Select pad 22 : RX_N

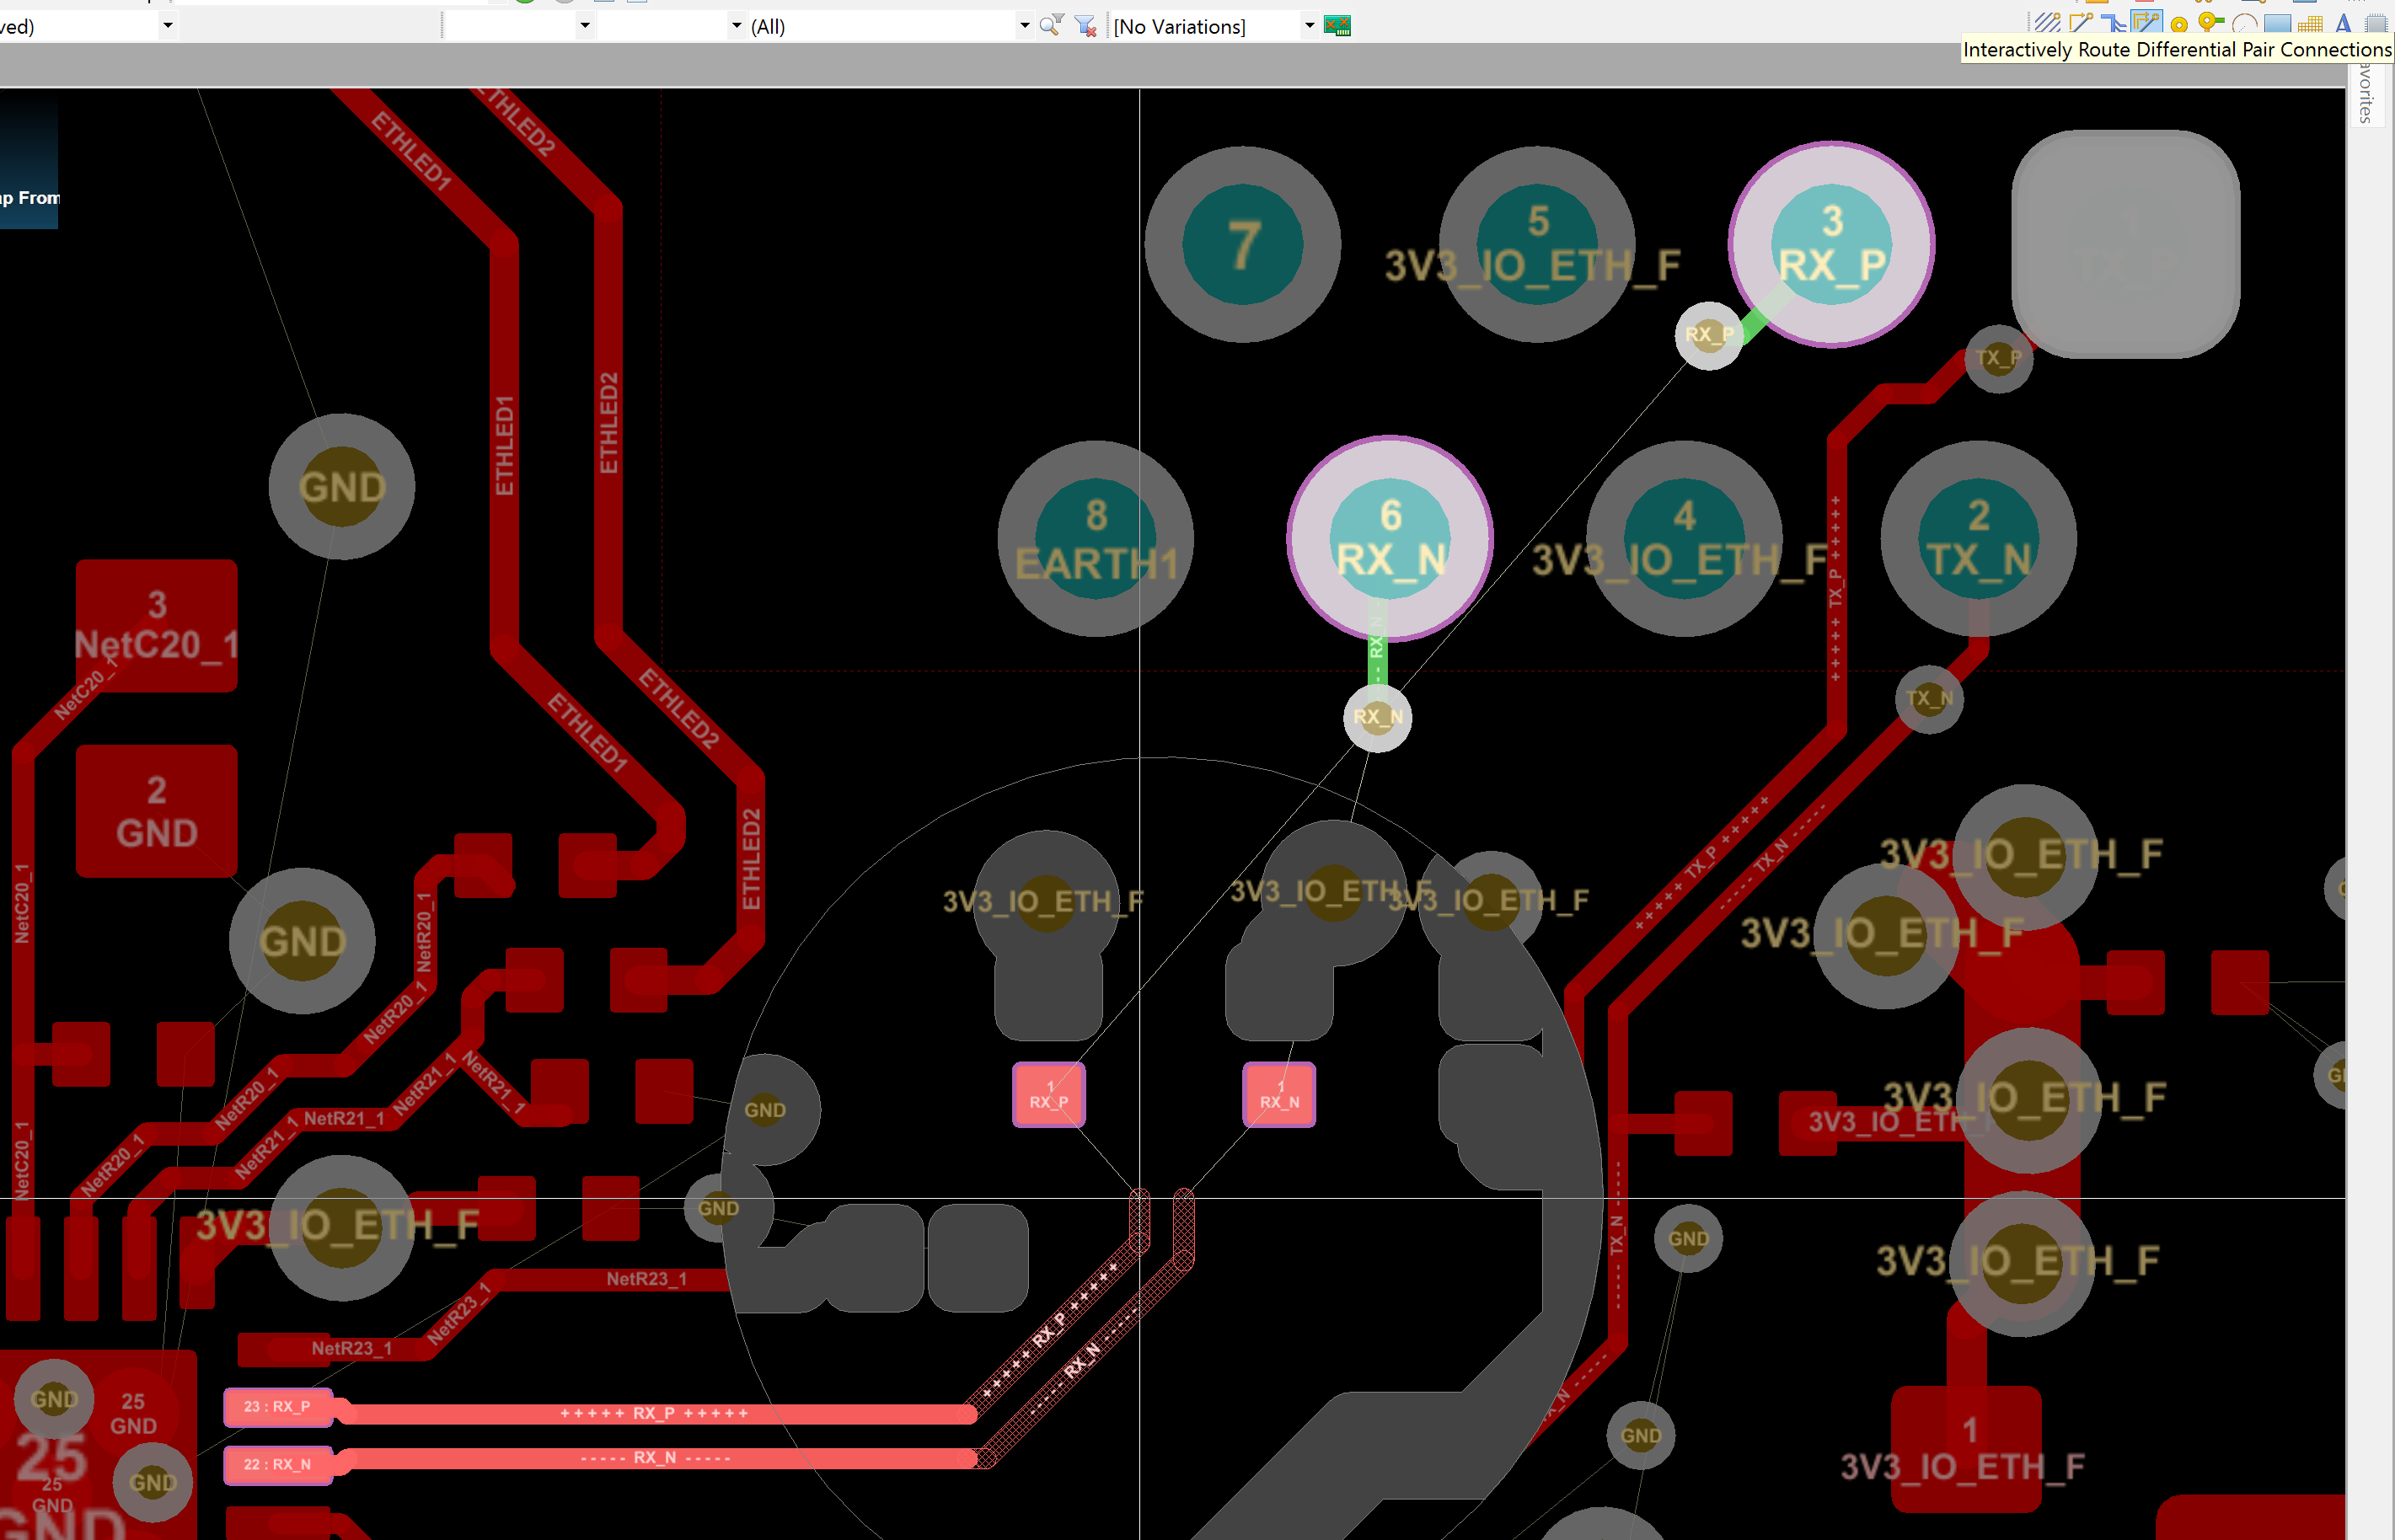point(278,1465)
